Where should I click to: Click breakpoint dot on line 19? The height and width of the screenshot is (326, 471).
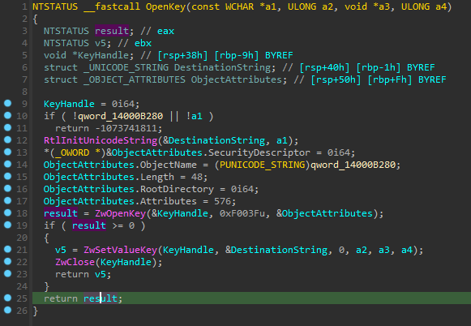(x=7, y=225)
